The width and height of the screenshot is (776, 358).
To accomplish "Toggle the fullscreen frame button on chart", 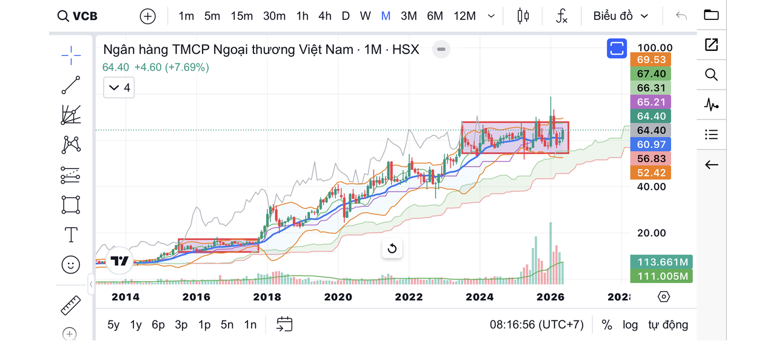I will pos(617,48).
